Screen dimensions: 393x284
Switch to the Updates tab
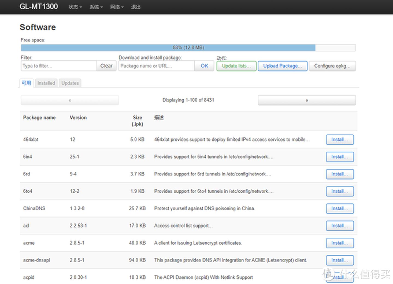tap(70, 83)
